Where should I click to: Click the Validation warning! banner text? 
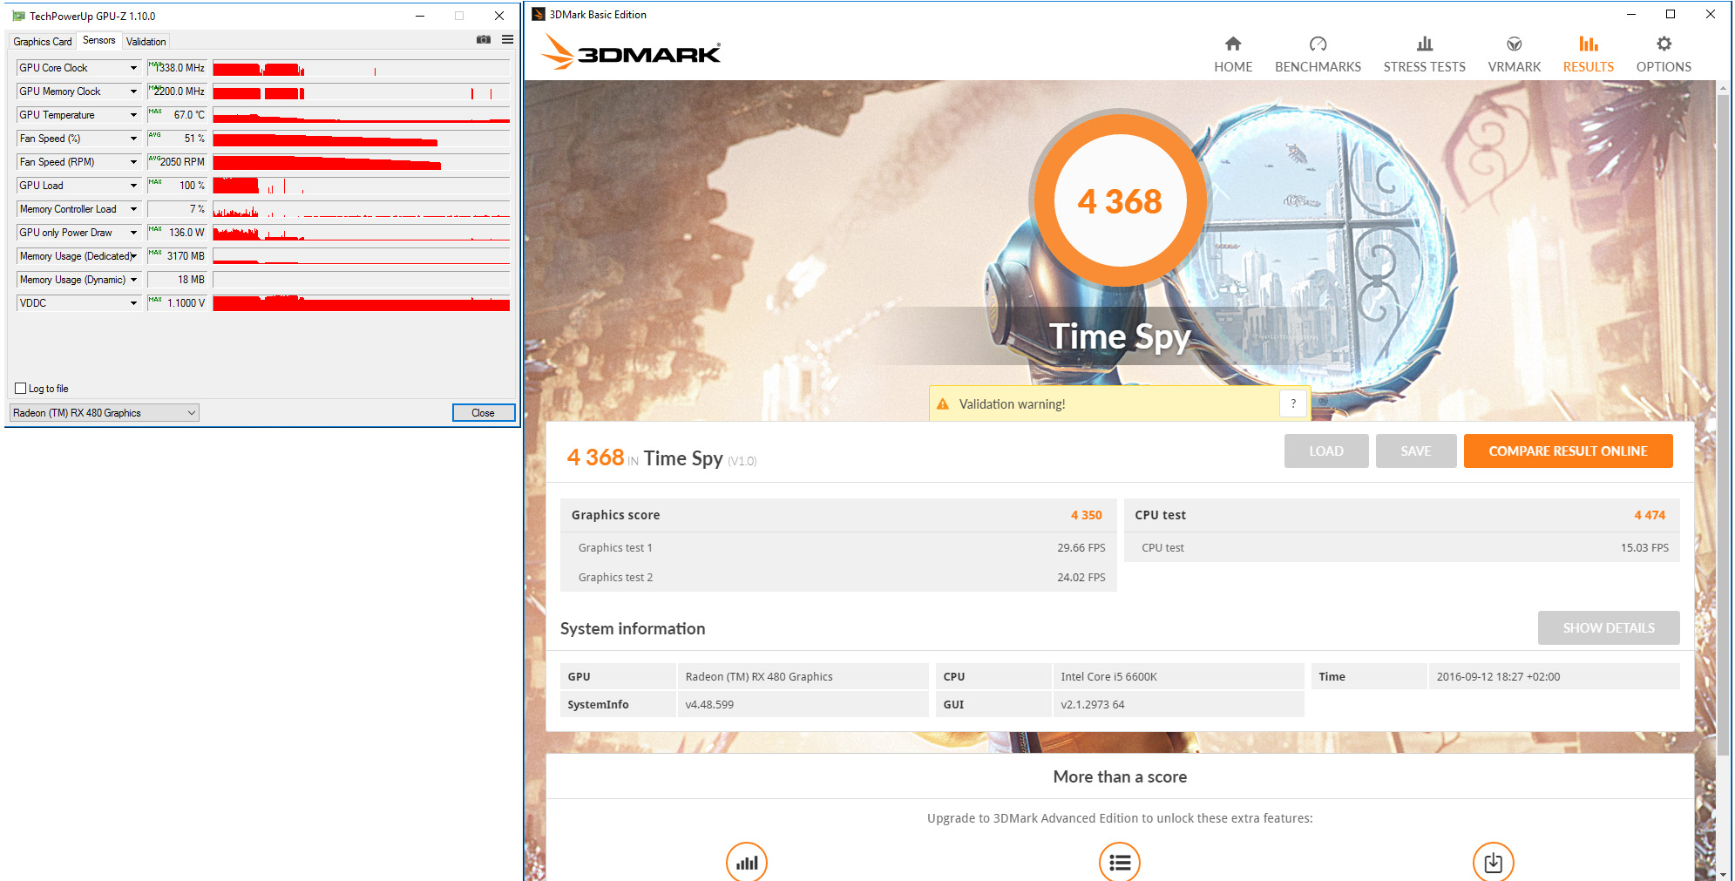pos(1012,404)
